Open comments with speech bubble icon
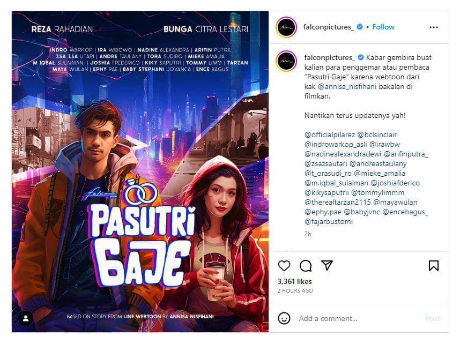The height and width of the screenshot is (344, 460). 306,266
